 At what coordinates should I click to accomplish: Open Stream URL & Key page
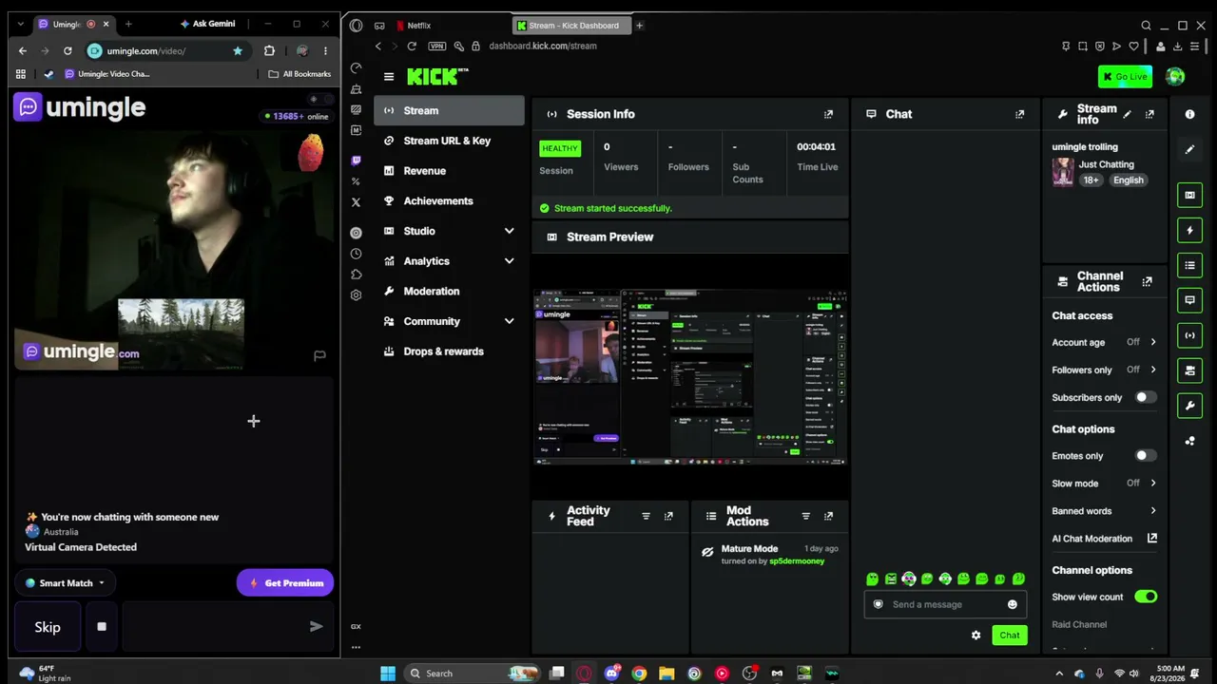point(449,141)
